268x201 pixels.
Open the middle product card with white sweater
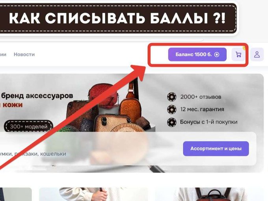(x=94, y=194)
